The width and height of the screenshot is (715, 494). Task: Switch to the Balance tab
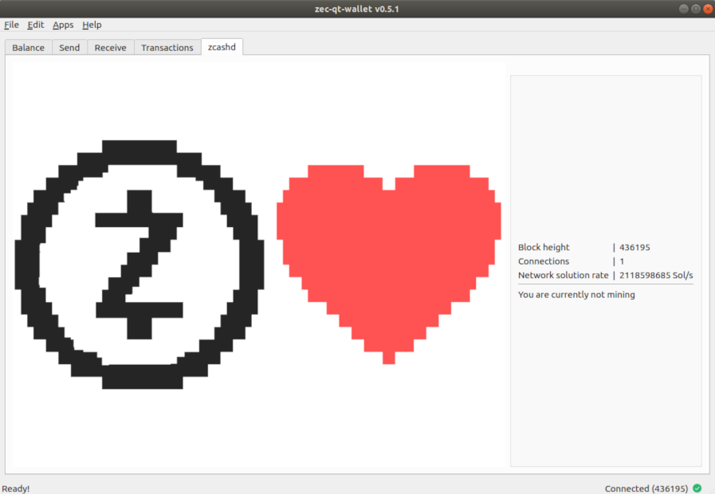29,48
